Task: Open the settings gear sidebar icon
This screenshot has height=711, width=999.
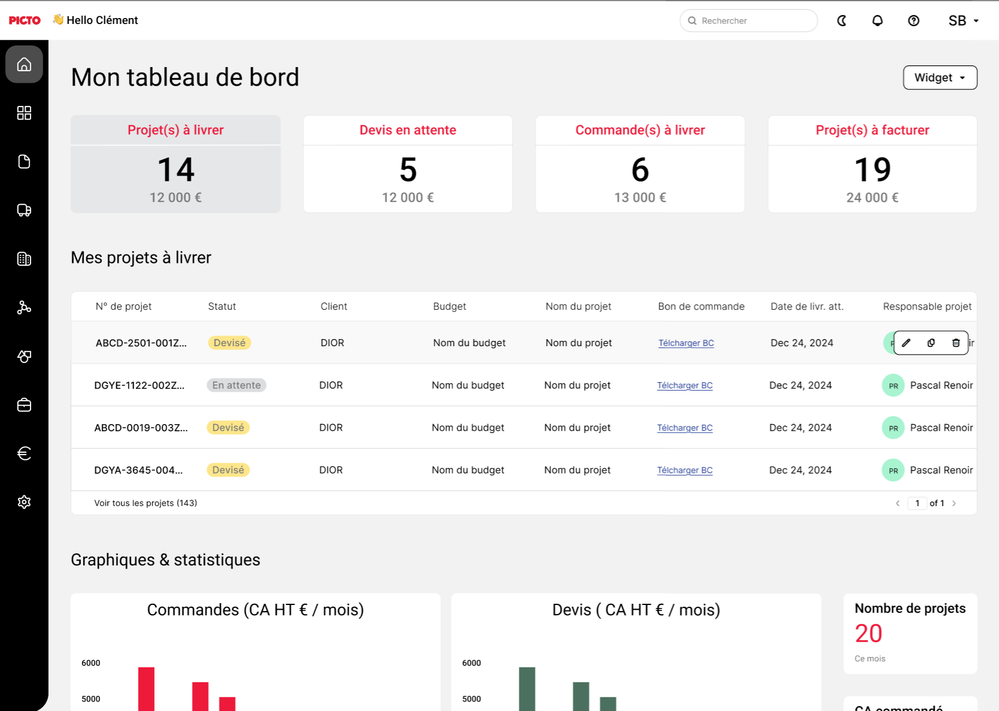Action: [x=24, y=502]
